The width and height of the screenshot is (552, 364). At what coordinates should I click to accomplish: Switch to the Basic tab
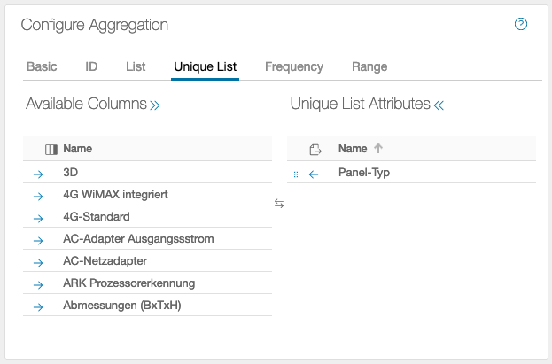tap(42, 66)
